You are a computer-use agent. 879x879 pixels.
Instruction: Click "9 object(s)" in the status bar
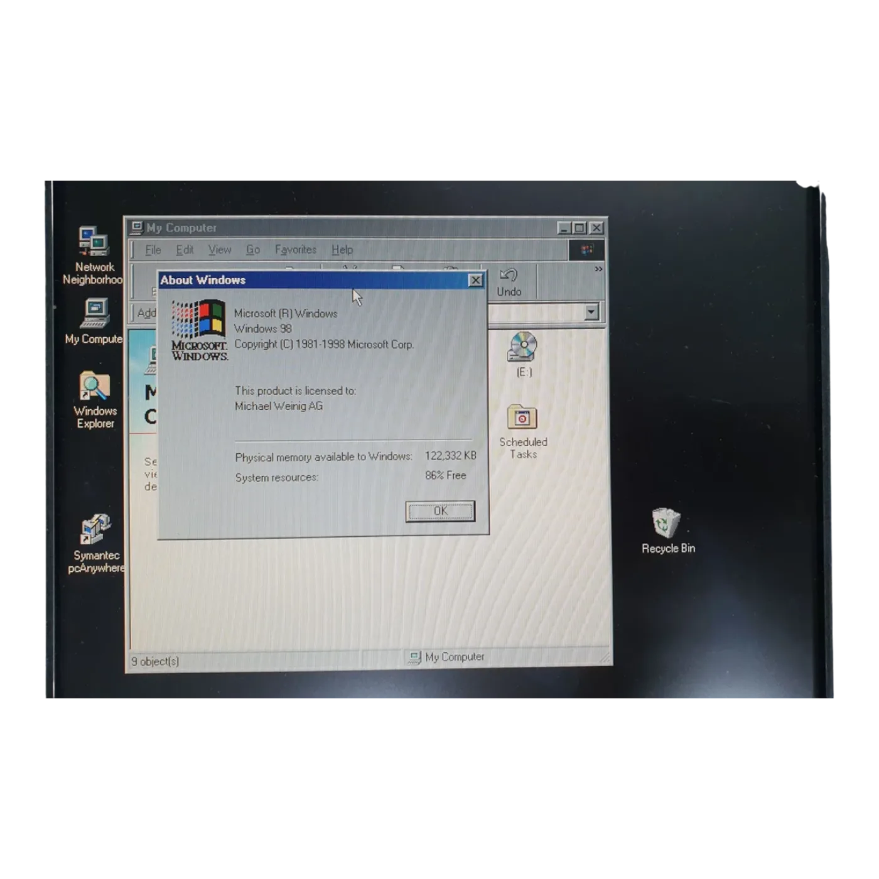pos(155,661)
